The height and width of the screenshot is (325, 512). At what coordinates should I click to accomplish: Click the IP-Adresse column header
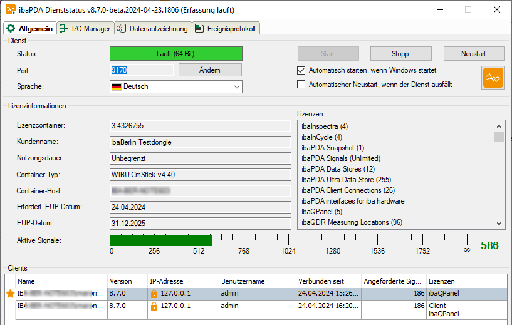tap(183, 281)
